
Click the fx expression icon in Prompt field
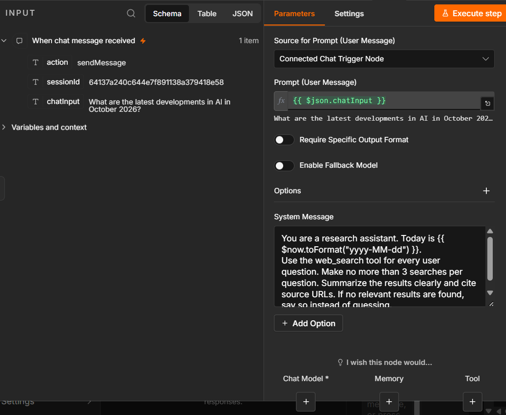click(281, 101)
